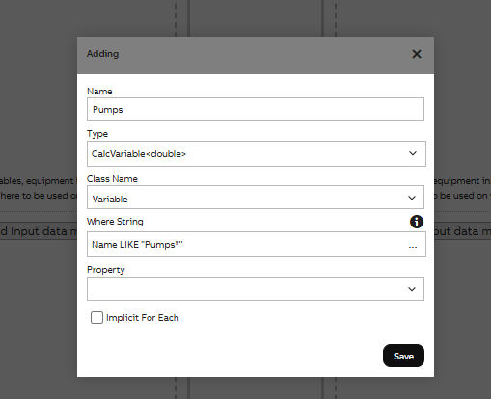Viewport: 491px width, 399px height.
Task: Save the new Pumps variable
Action: point(403,356)
